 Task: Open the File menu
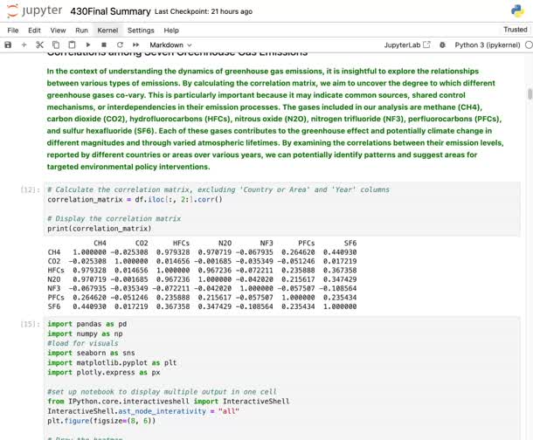(12, 30)
